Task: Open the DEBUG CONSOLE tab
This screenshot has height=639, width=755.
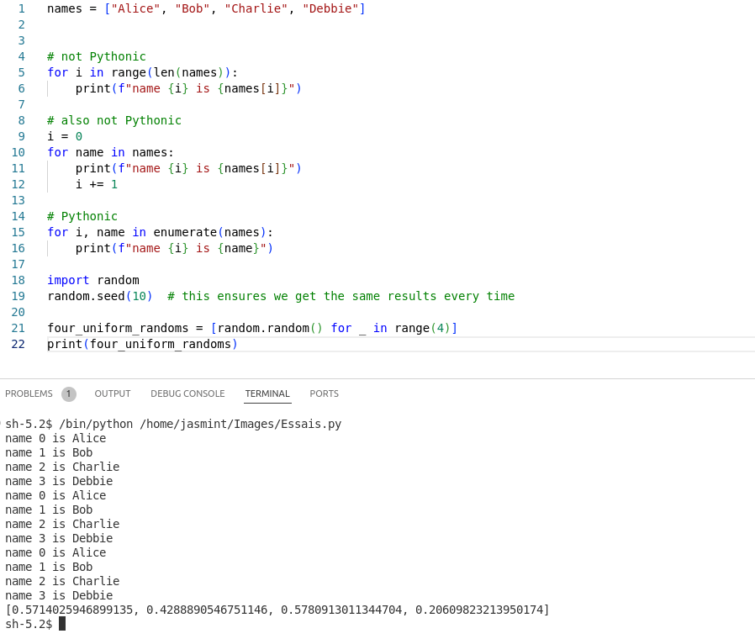Action: click(187, 393)
